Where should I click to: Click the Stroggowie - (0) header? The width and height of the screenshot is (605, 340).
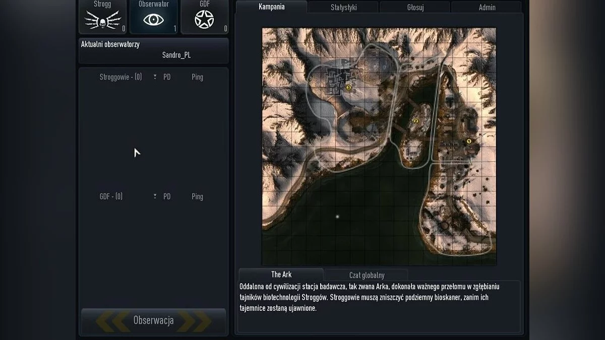(x=120, y=77)
